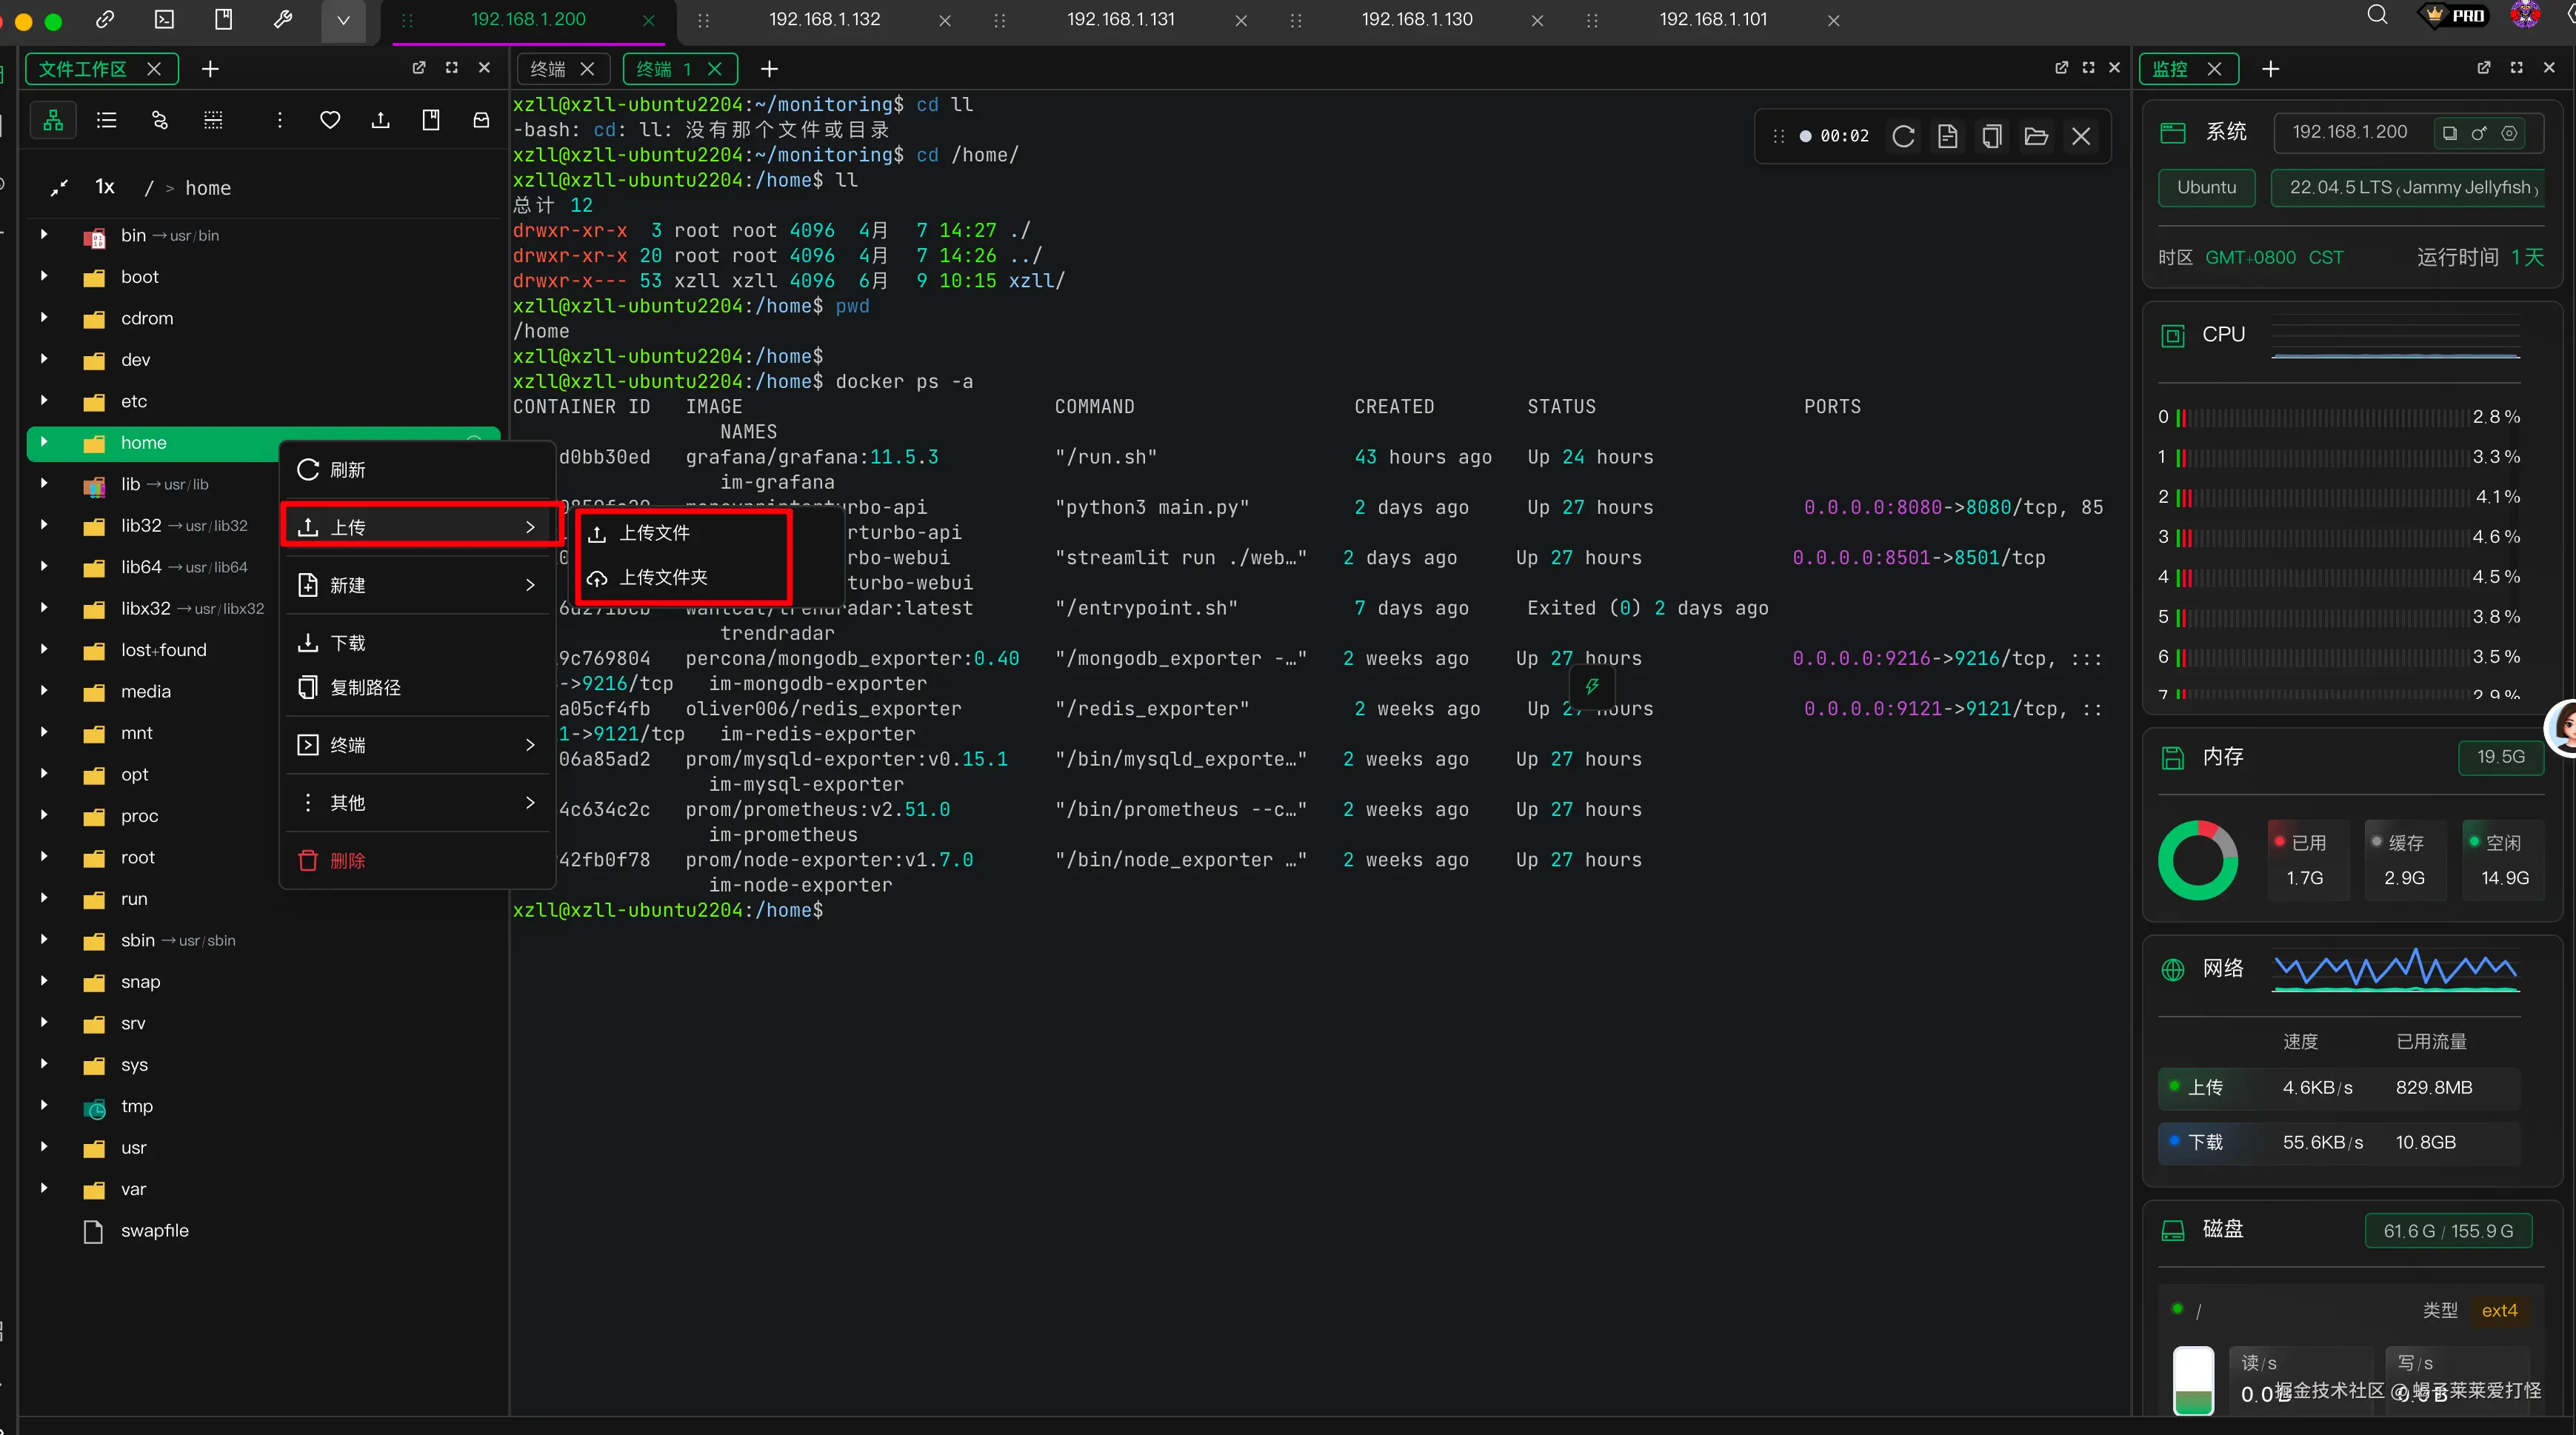This screenshot has width=2576, height=1435.
Task: Switch to the 192.168.1.101 session tab
Action: (1713, 19)
